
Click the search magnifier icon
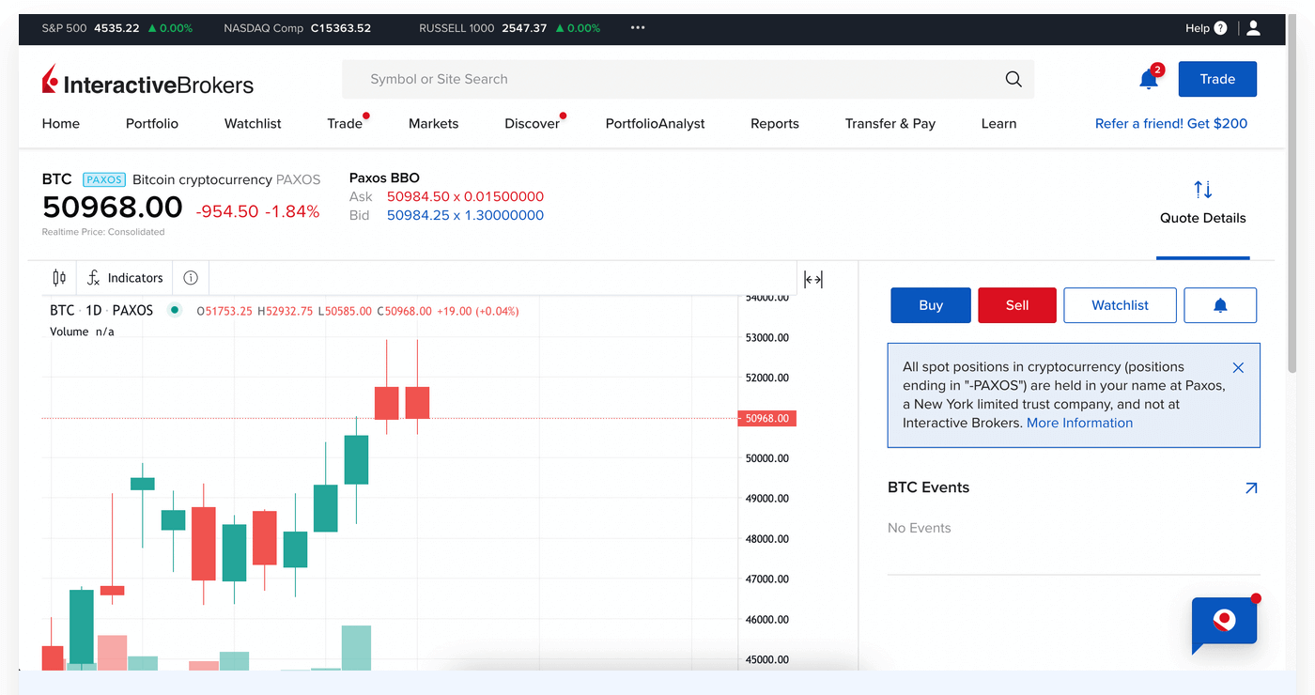point(1013,80)
